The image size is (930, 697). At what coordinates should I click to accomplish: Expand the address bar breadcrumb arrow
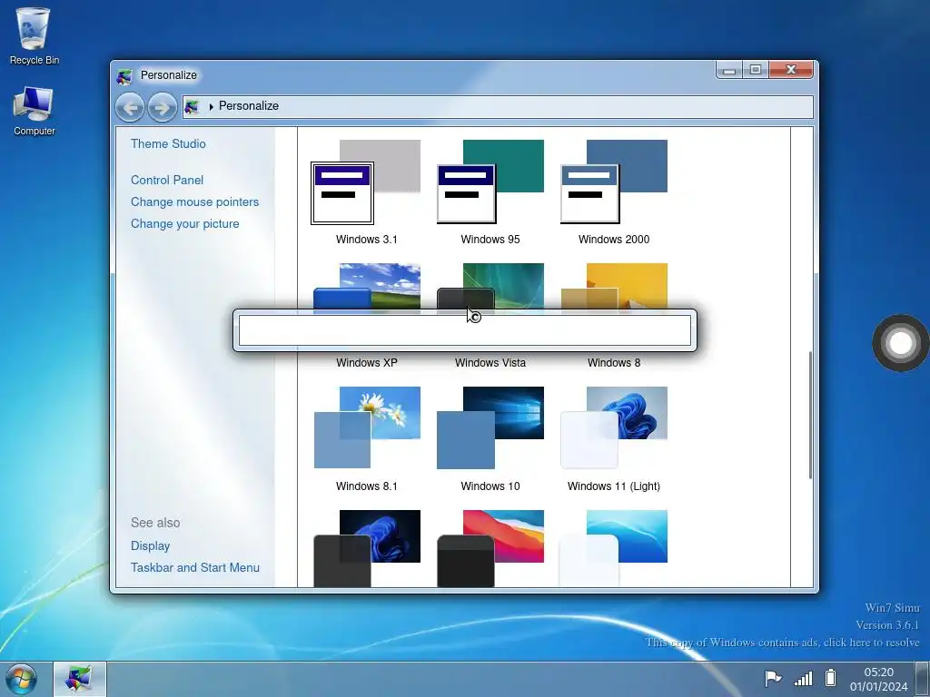click(x=211, y=107)
